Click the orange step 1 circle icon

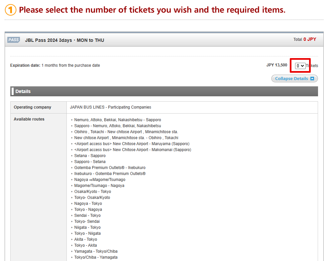tap(11, 10)
